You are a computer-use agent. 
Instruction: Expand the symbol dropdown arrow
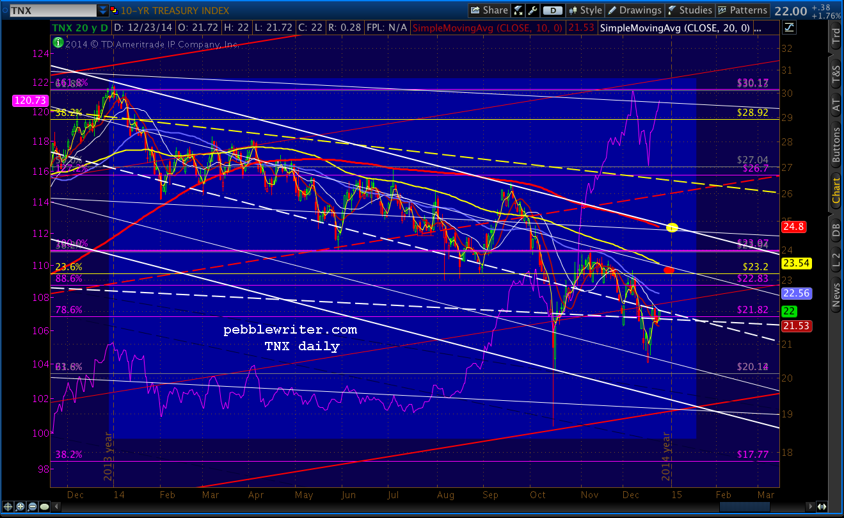tap(103, 11)
